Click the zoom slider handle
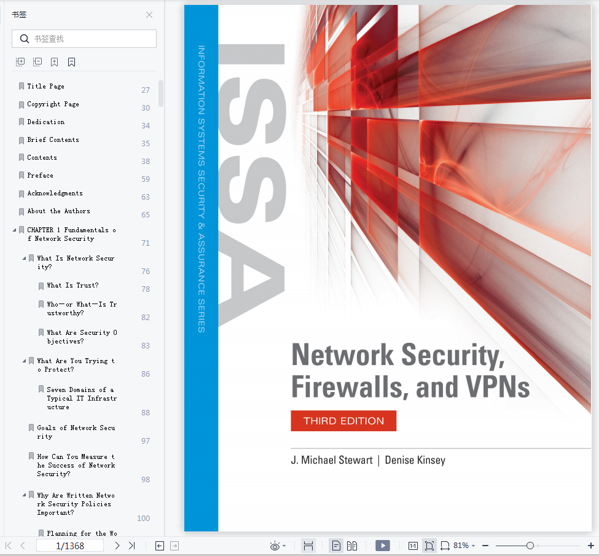599x556 pixels. (x=530, y=546)
